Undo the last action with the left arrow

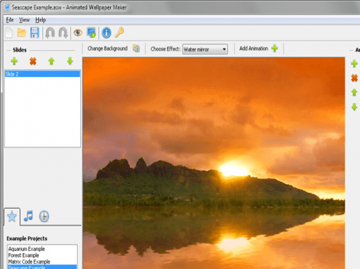[50, 33]
